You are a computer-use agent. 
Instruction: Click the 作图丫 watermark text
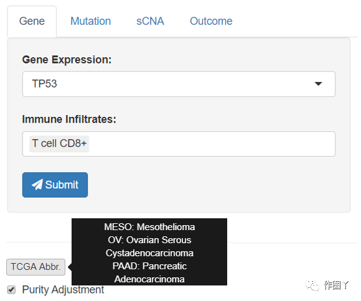pos(336,285)
